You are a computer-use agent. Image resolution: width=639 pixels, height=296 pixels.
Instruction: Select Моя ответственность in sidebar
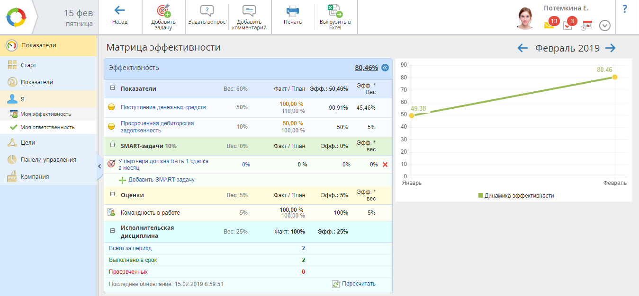point(47,127)
